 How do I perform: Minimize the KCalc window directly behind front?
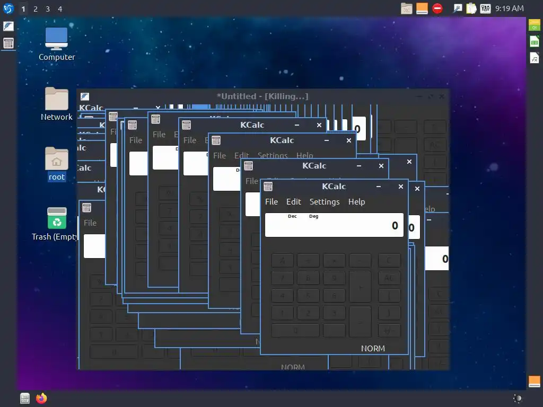click(359, 166)
